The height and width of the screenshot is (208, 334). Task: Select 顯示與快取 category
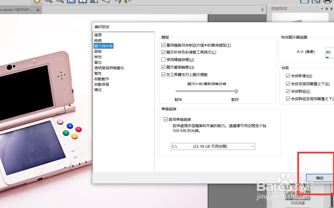click(x=104, y=46)
